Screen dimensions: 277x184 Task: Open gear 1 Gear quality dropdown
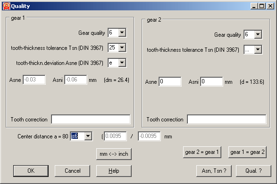[x=122, y=32]
